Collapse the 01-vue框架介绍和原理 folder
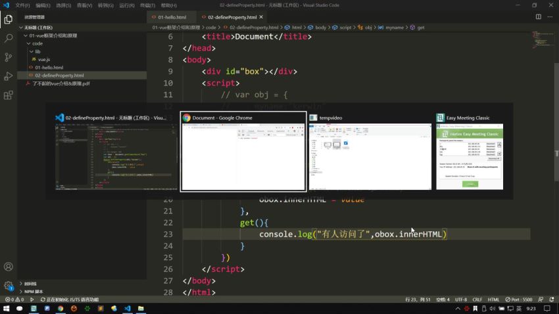 pyautogui.click(x=82, y=35)
